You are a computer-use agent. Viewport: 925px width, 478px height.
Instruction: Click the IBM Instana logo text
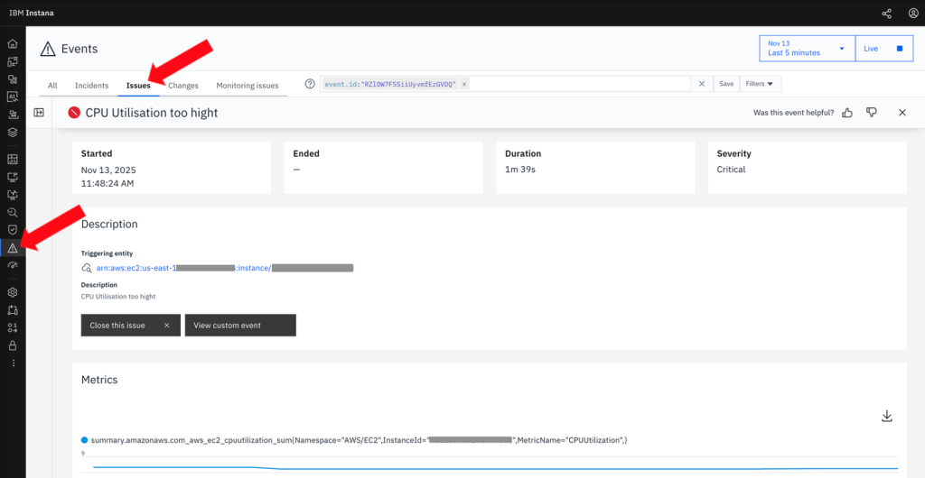[32, 13]
